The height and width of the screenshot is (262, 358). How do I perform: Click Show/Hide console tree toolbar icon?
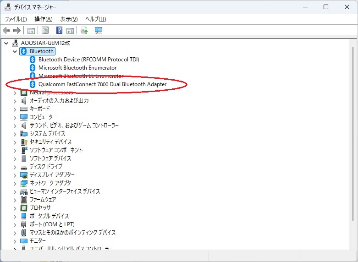[x=31, y=31]
